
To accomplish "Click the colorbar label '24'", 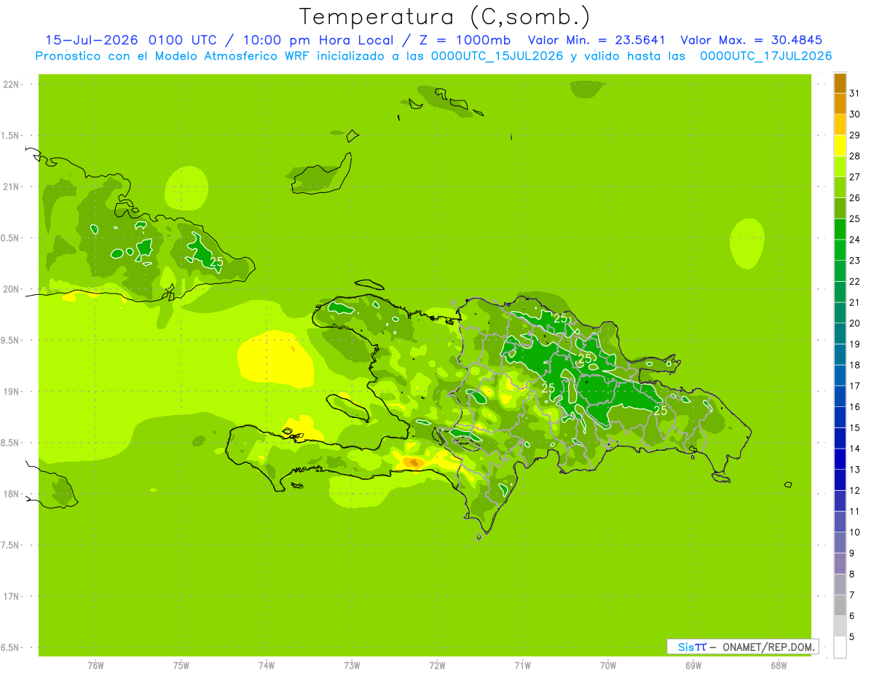I will (x=854, y=240).
